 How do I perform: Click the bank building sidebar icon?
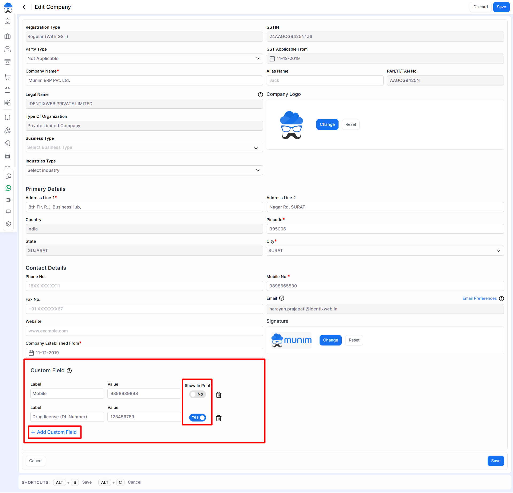pos(8,156)
